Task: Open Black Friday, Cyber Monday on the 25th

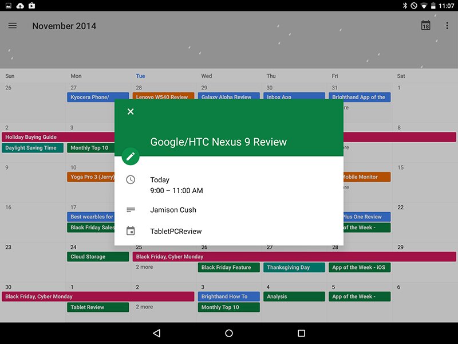Action: [294, 256]
